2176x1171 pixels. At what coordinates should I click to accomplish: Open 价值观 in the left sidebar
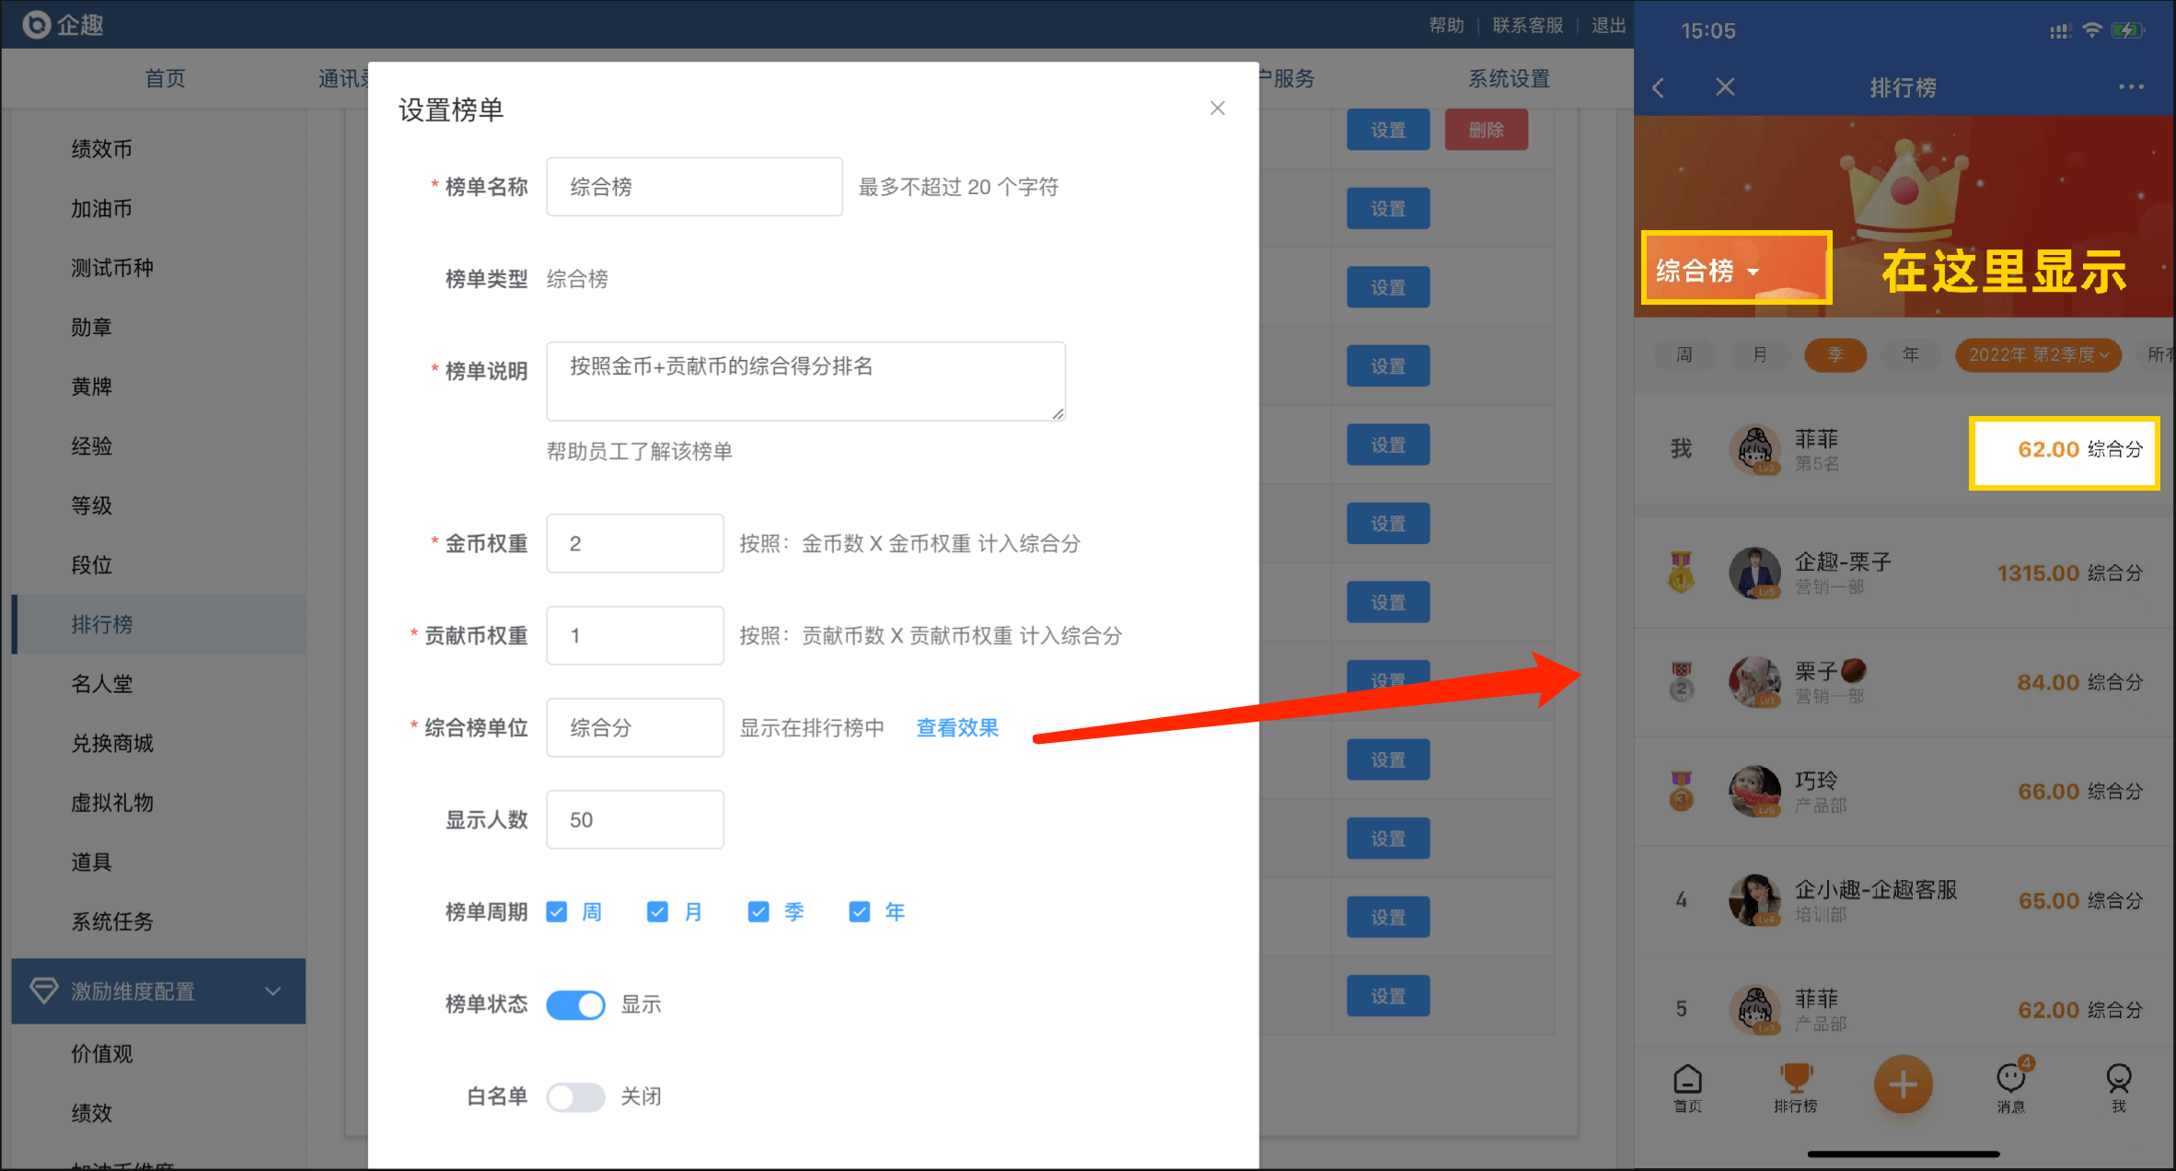click(101, 1054)
